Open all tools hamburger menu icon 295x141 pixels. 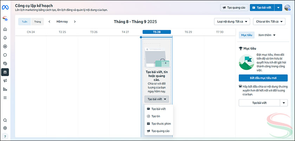point(5,98)
